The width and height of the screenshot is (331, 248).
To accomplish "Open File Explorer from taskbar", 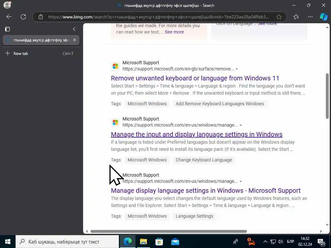I will click(143, 242).
